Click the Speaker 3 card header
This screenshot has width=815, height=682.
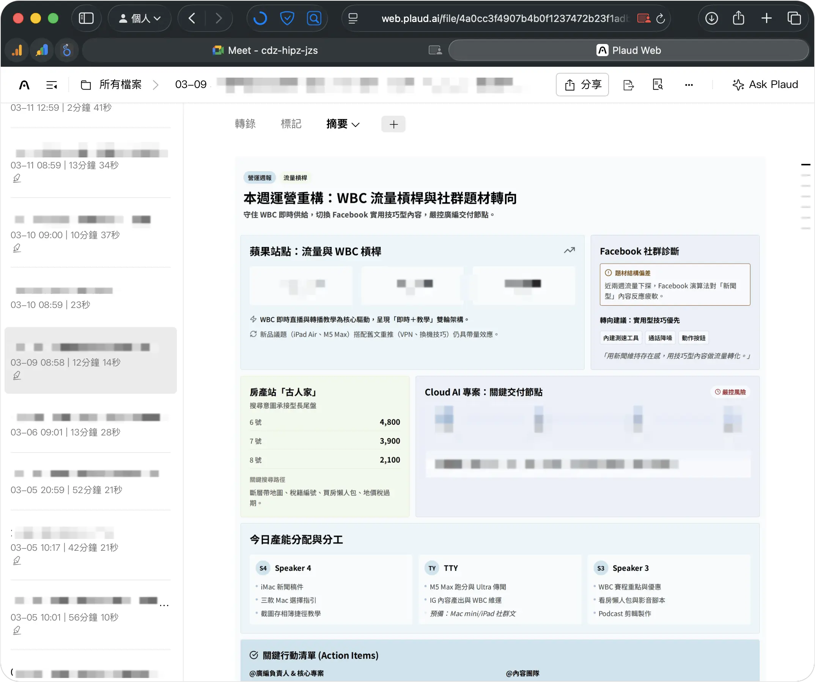[621, 568]
